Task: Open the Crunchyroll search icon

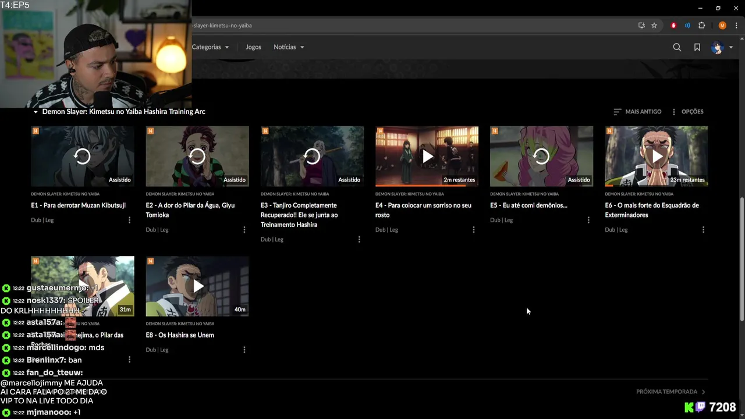Action: click(x=677, y=47)
